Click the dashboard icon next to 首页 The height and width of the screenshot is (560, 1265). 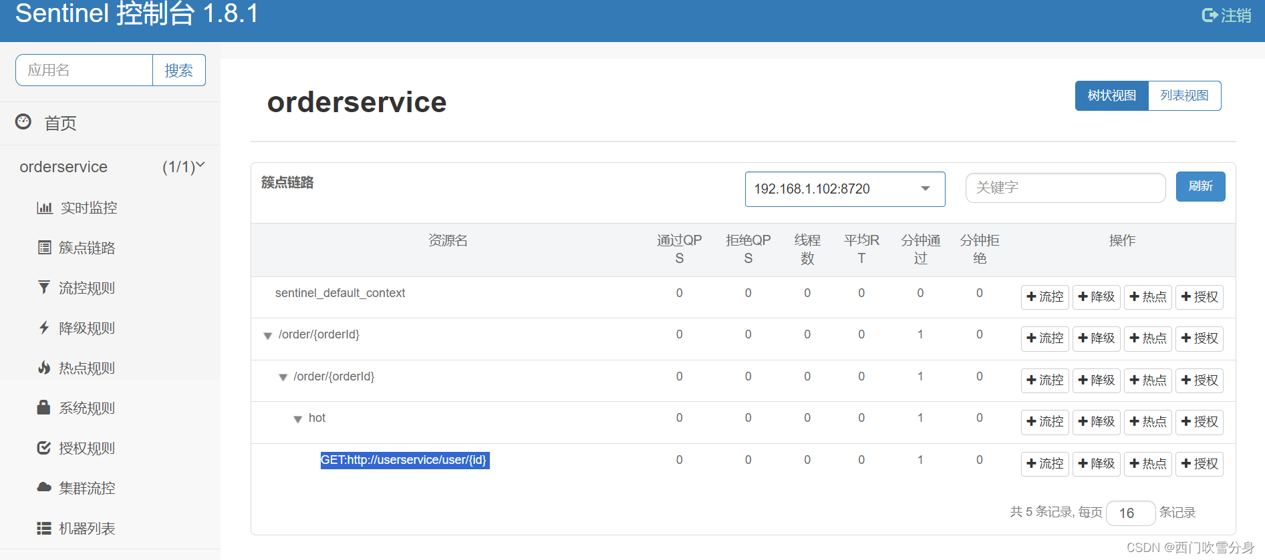click(23, 121)
